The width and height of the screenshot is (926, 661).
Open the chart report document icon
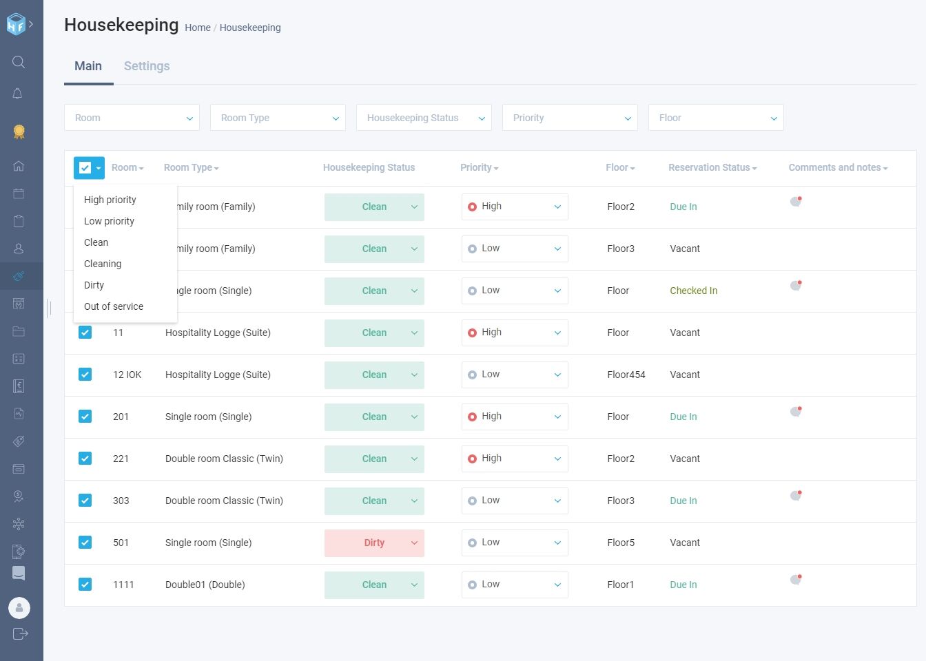click(19, 414)
